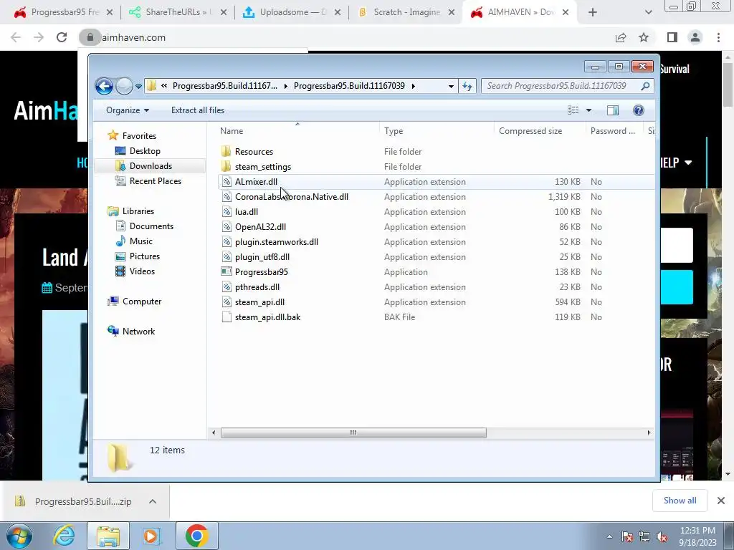Select the Progressbar95 application icon

(227, 271)
